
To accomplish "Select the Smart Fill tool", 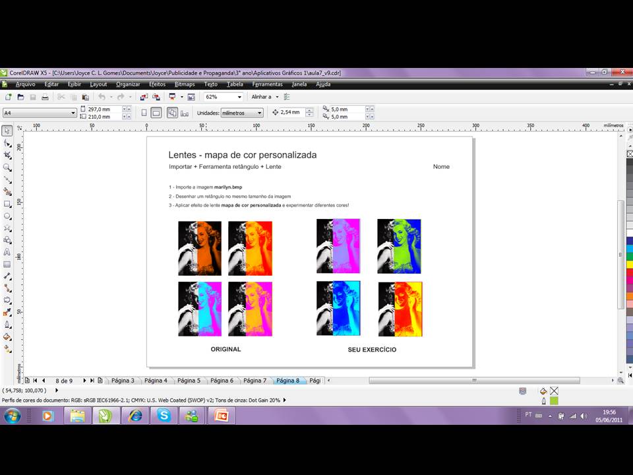I will [7, 191].
